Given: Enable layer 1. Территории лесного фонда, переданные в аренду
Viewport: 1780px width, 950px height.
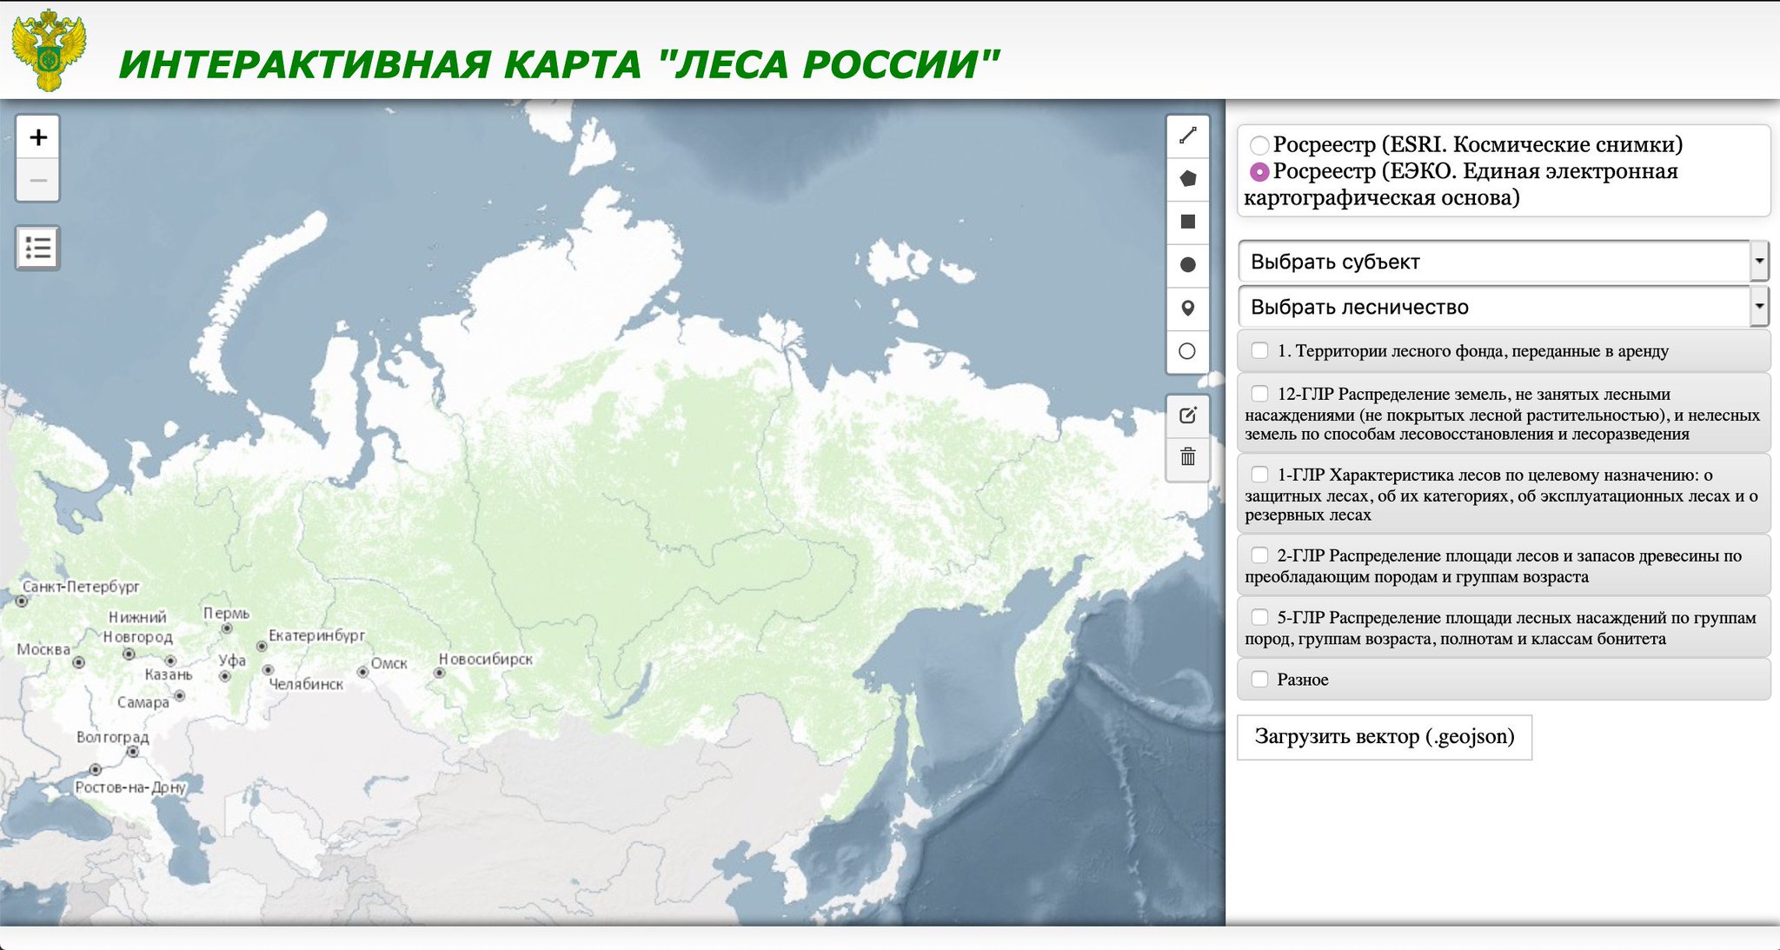Looking at the screenshot, I should [1259, 351].
